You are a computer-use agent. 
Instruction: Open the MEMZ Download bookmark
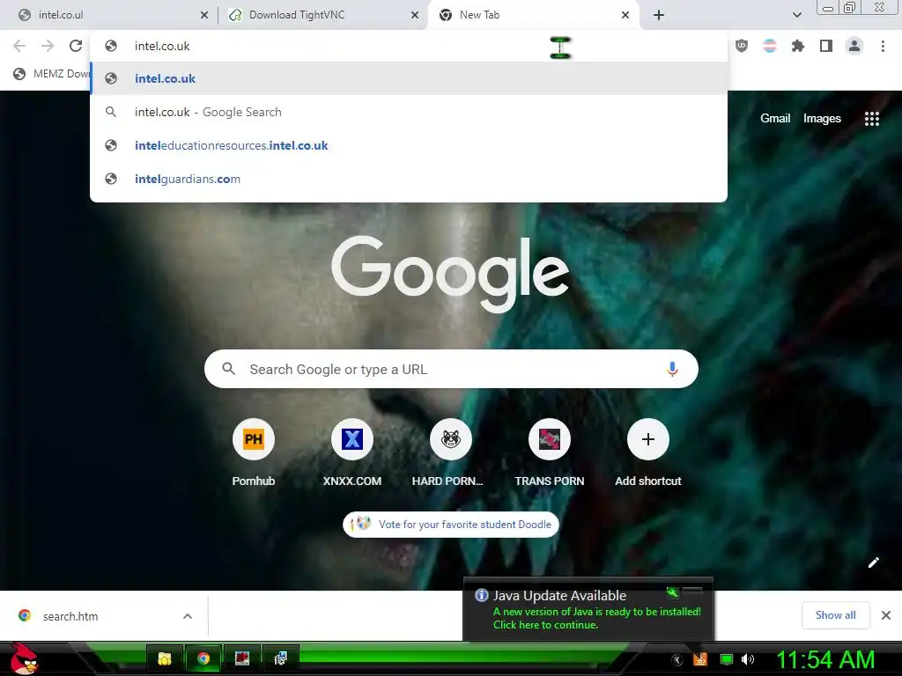[50, 74]
